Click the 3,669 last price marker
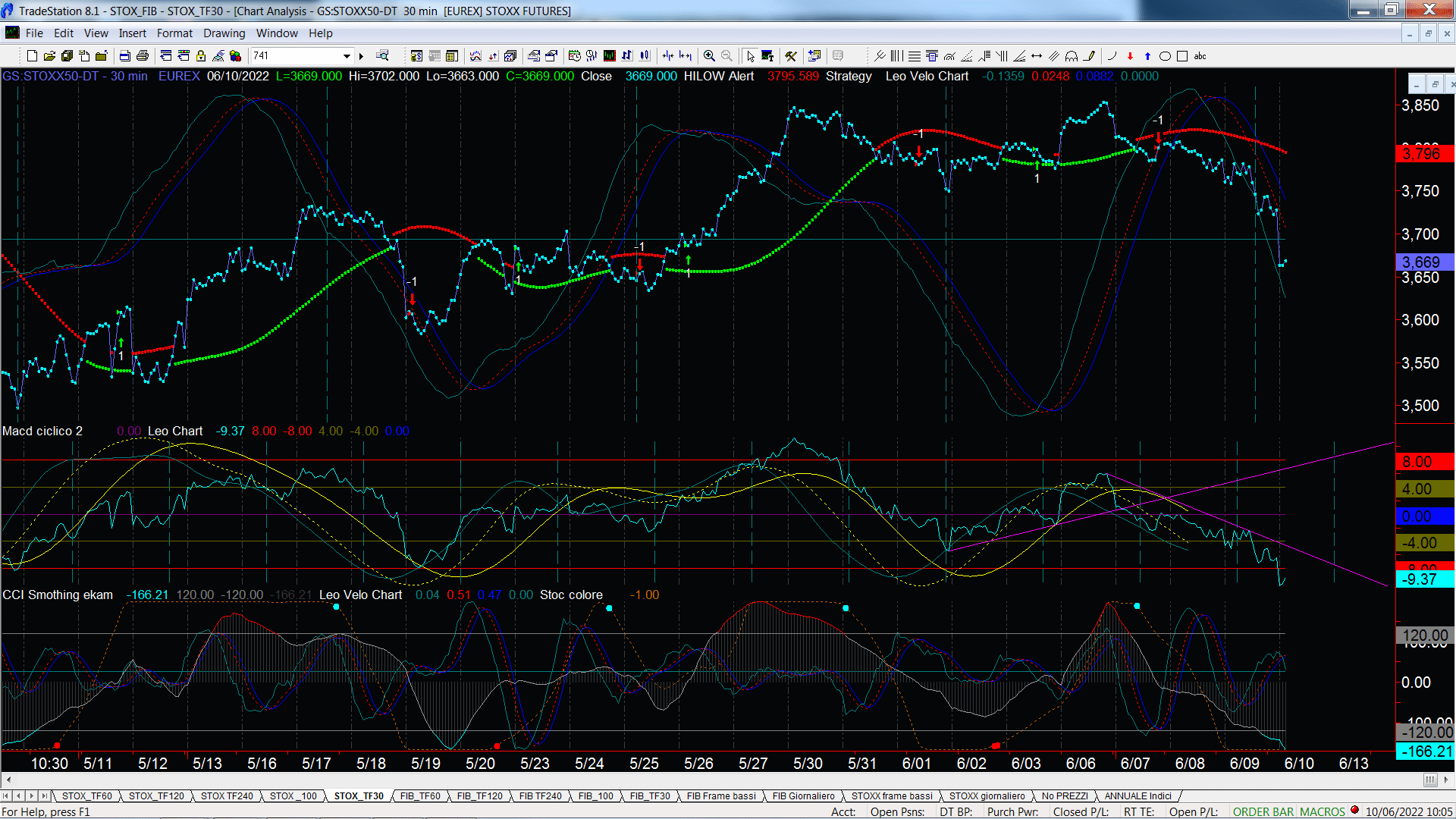This screenshot has height=819, width=1456. (1424, 262)
